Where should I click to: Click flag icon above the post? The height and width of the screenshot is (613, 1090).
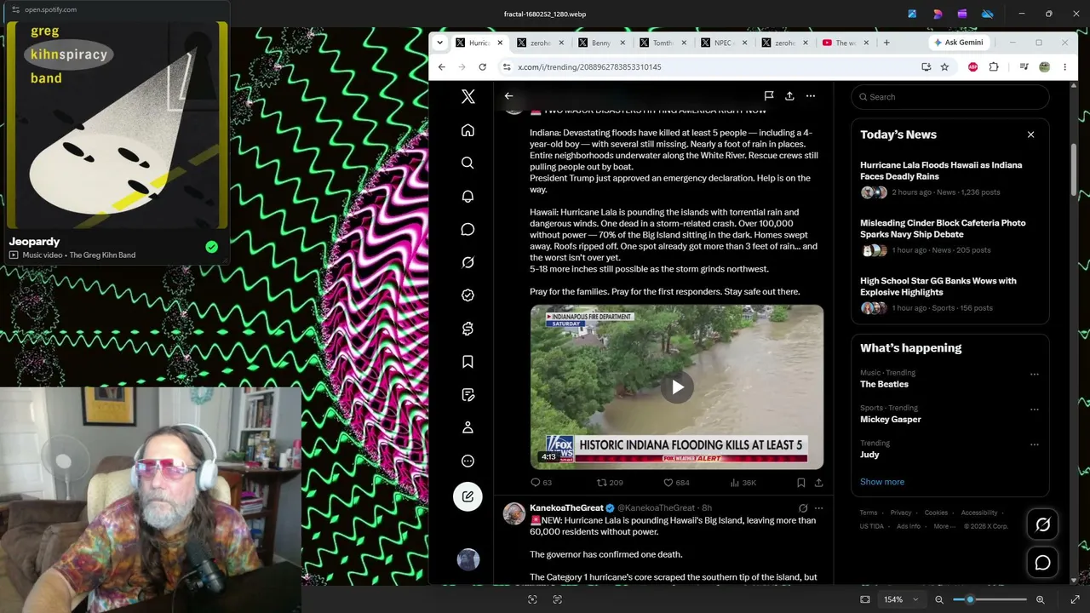(768, 96)
